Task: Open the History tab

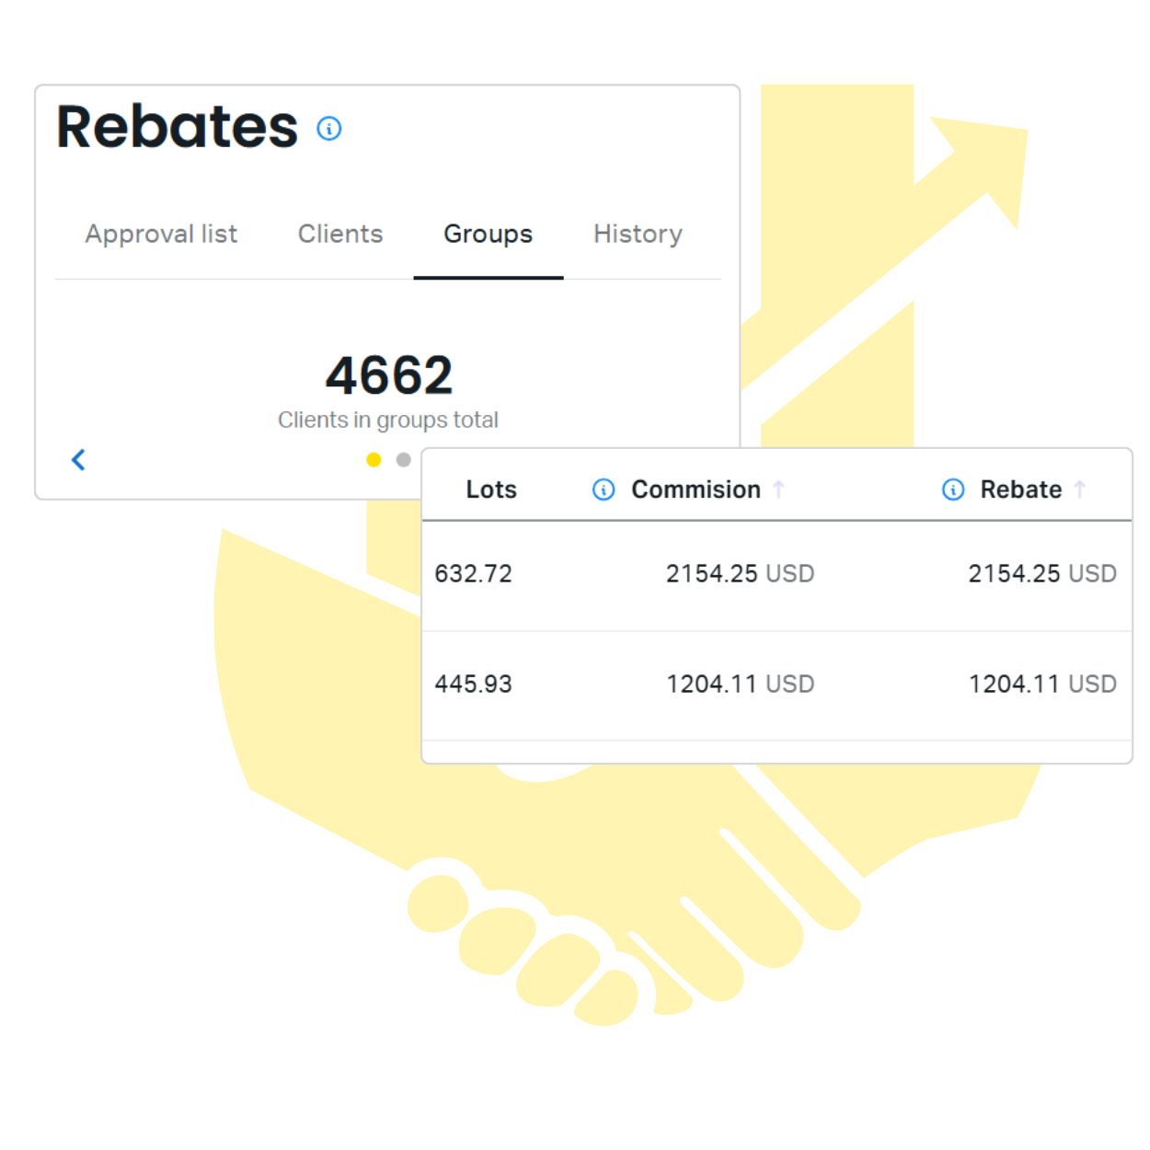Action: pos(638,234)
